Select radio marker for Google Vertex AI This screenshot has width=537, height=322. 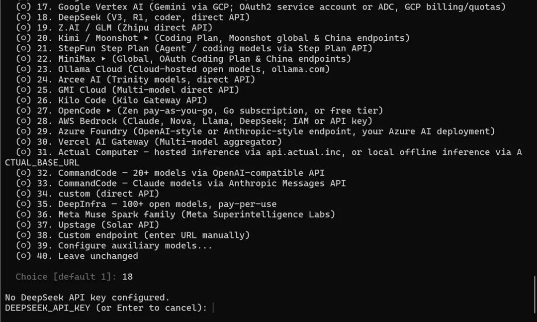pos(23,7)
